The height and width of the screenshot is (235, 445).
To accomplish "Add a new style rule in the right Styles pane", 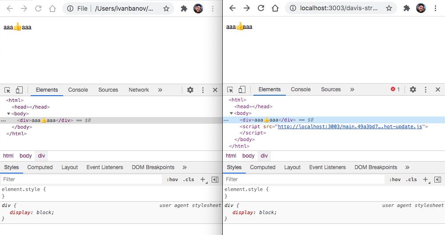I will 426,179.
